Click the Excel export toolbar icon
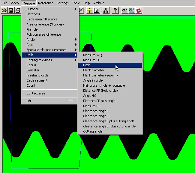 [132, 10]
